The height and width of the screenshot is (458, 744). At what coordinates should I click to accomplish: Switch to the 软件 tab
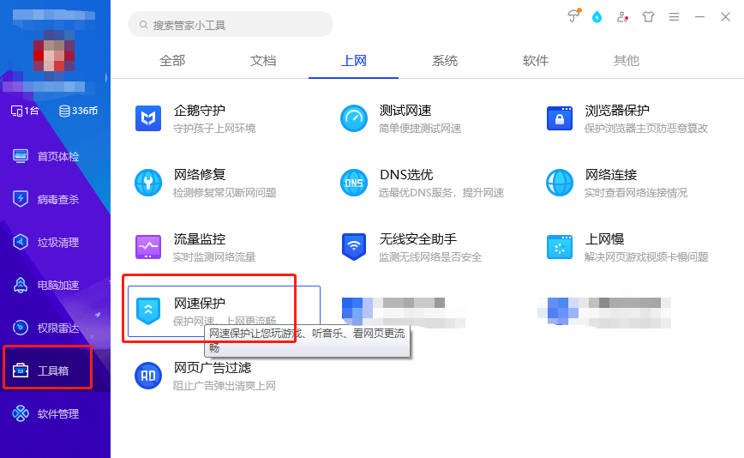536,61
